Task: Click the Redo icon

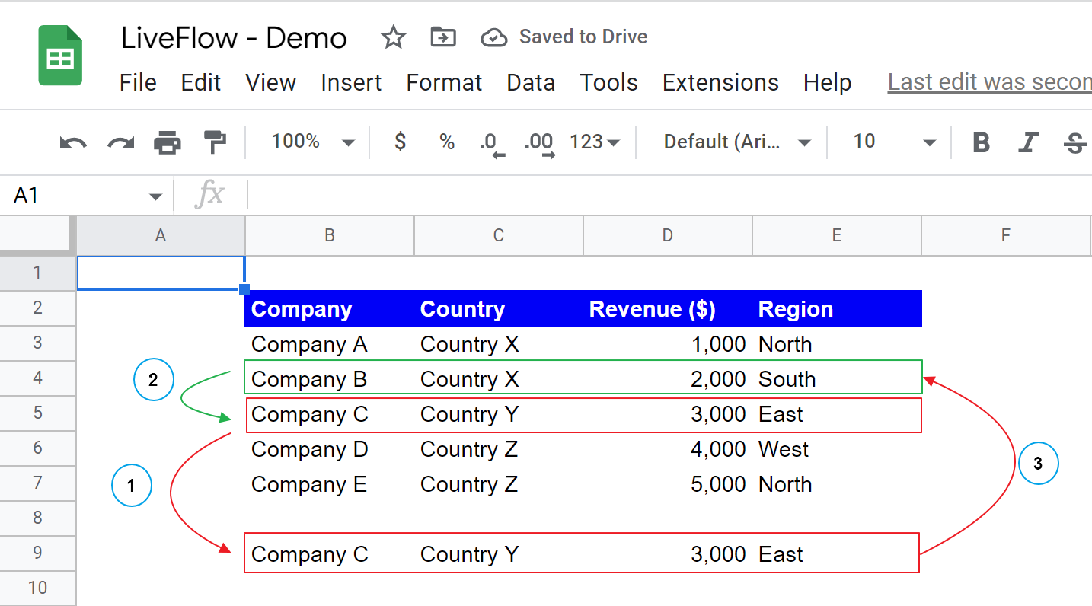Action: coord(120,142)
